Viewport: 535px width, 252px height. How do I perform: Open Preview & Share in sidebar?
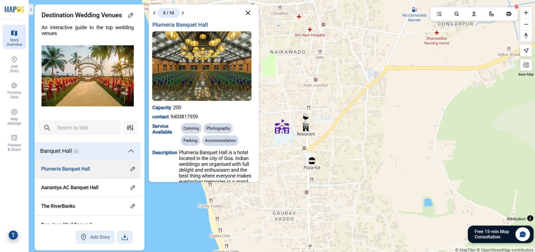(14, 143)
